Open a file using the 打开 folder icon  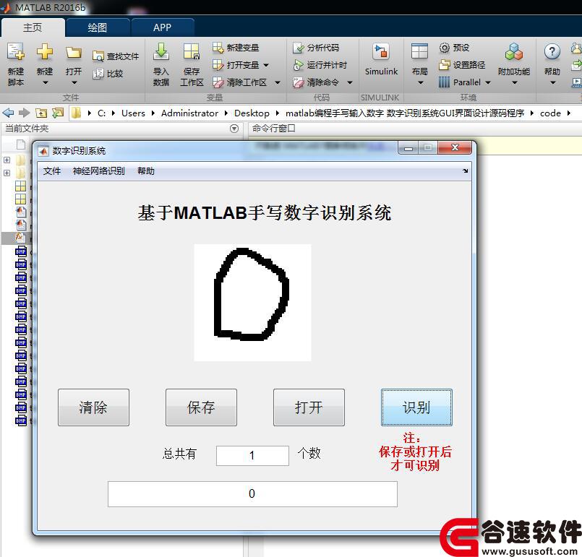coord(73,52)
